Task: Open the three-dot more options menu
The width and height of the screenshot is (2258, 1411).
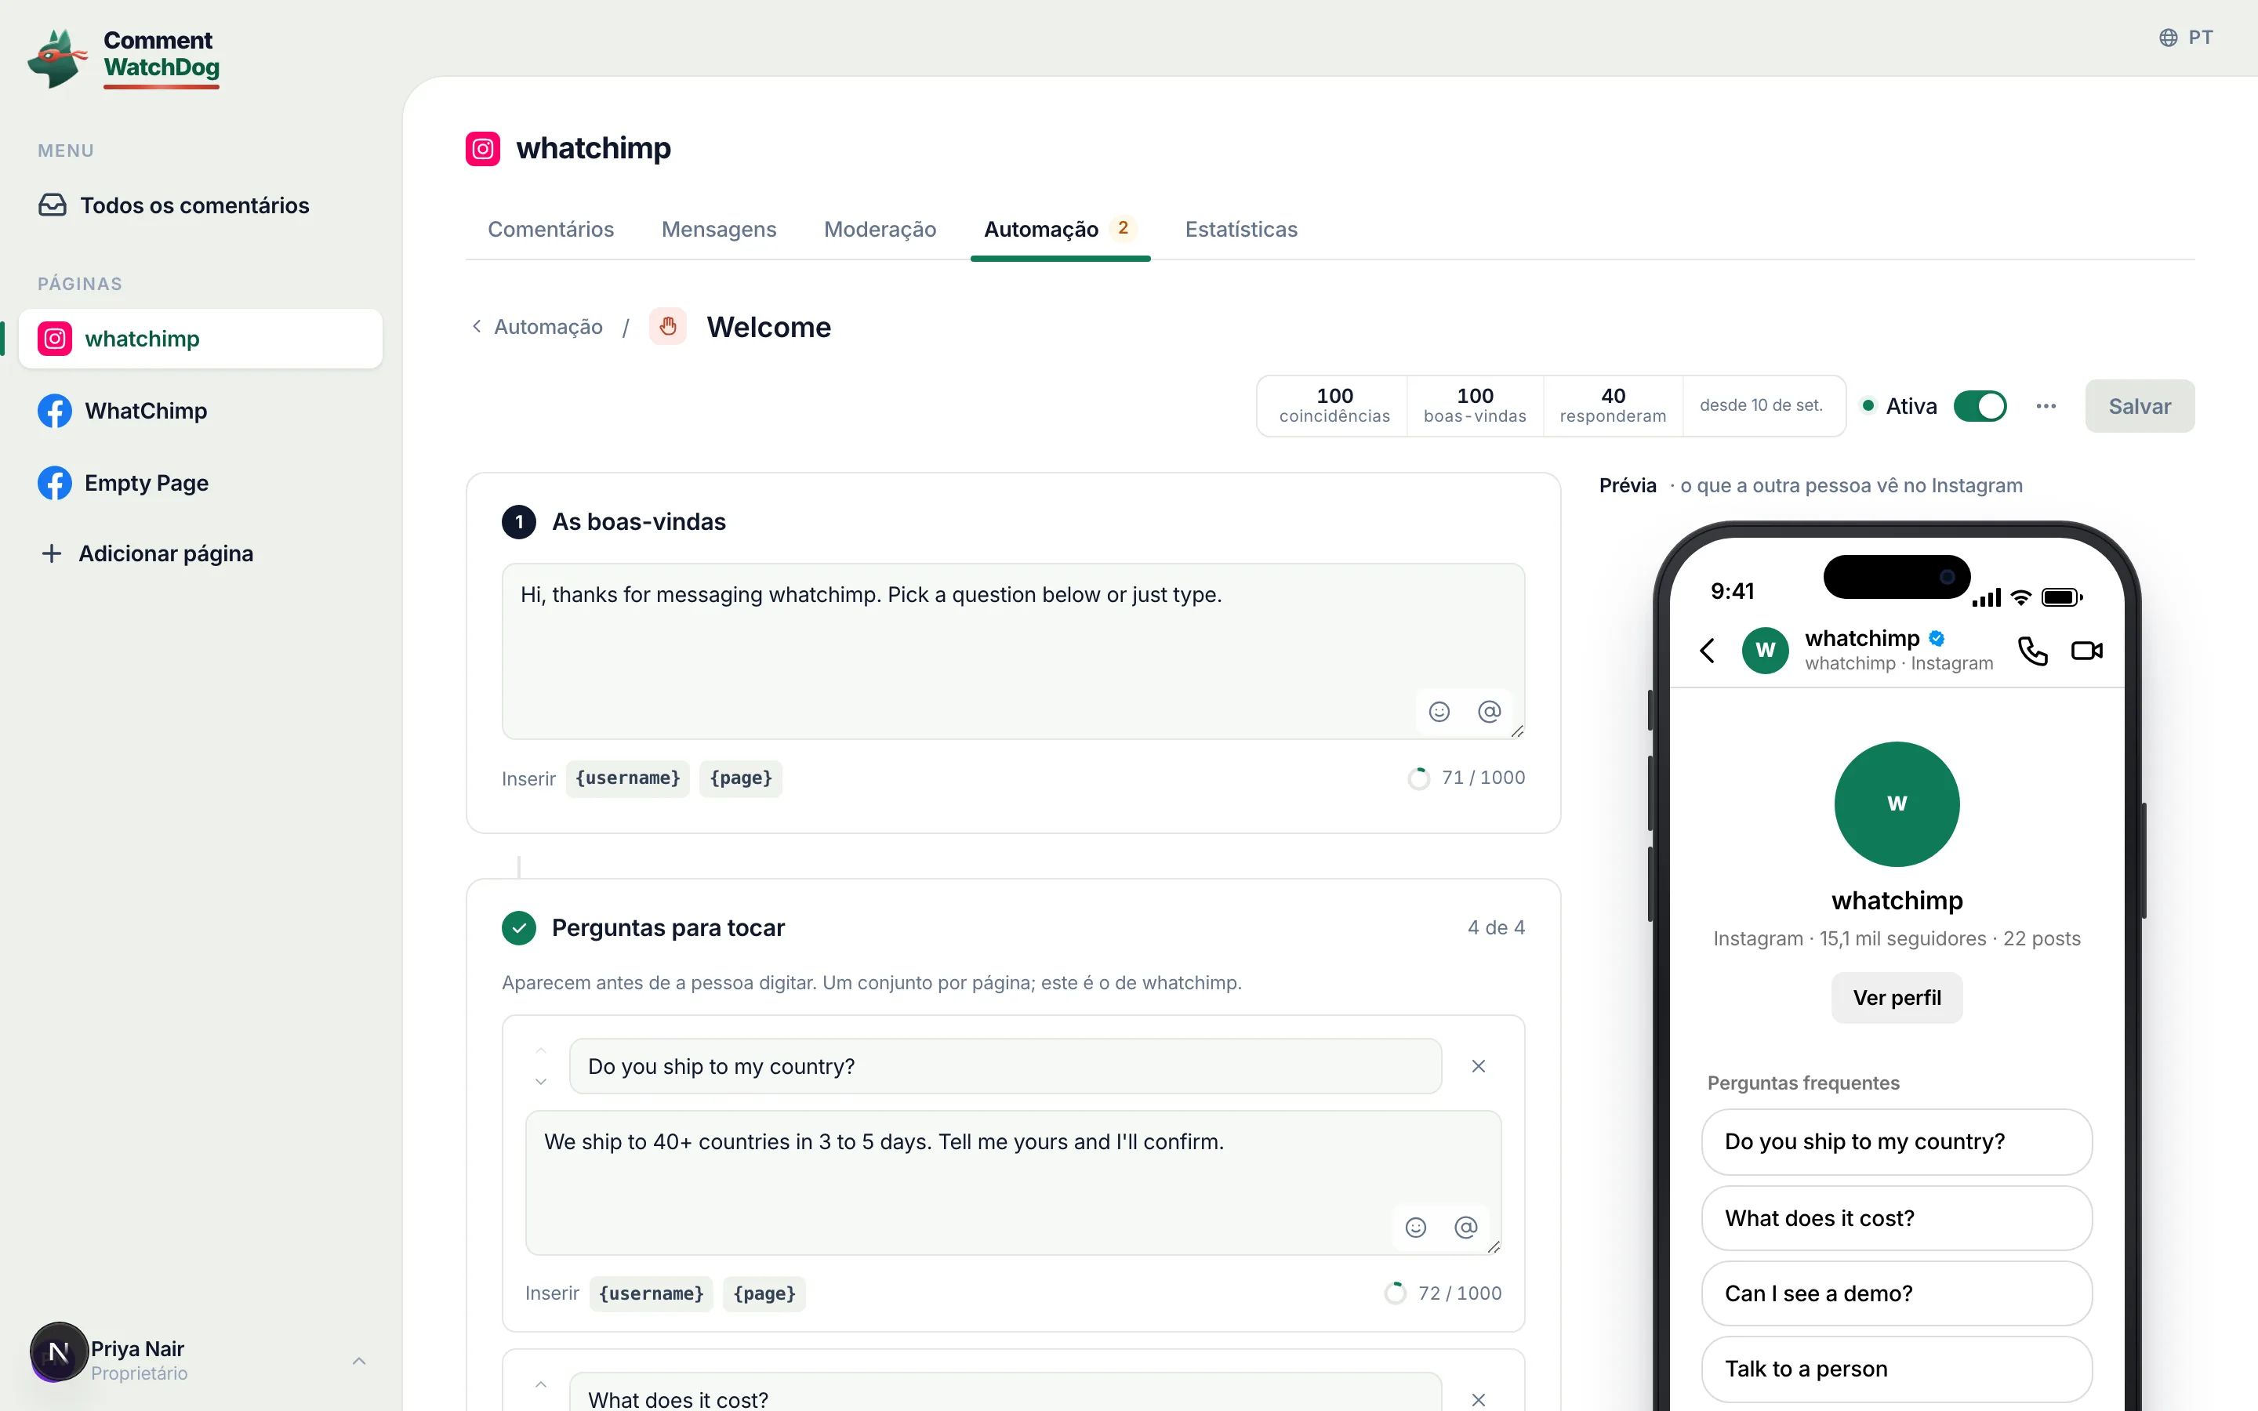Action: point(2046,406)
